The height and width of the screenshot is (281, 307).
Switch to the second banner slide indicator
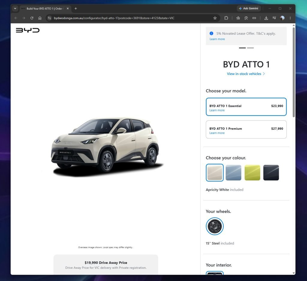(x=250, y=48)
